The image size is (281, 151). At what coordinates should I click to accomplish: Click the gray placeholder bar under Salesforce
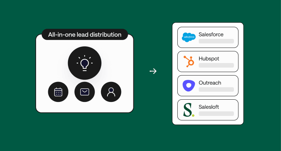(216, 41)
